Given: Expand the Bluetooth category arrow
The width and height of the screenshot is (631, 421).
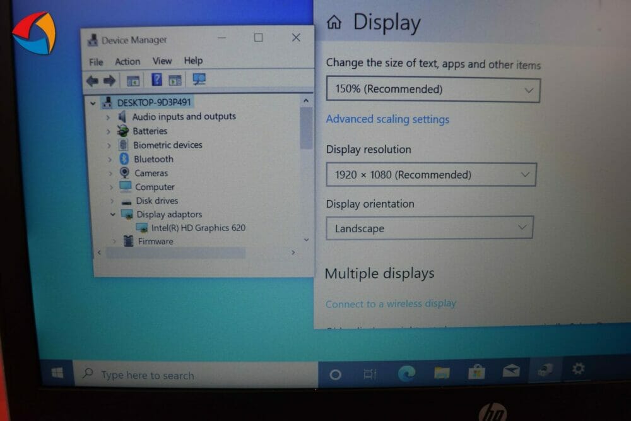Looking at the screenshot, I should pyautogui.click(x=109, y=160).
